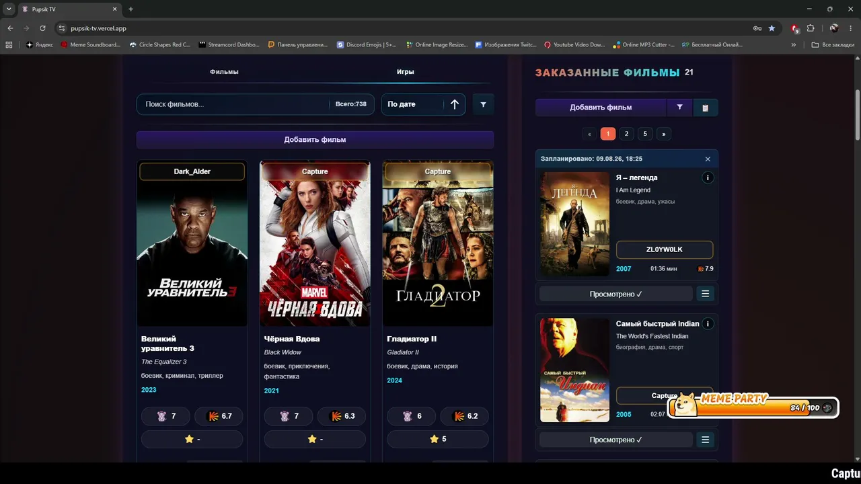Click the Kinopoisk 7.9 rating on Я – легенда
Screen dimensions: 861x484
coord(706,269)
